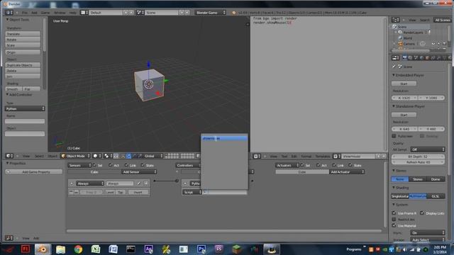The image size is (454, 255).
Task: Open the Add menu in info header
Action: pyautogui.click(x=34, y=13)
